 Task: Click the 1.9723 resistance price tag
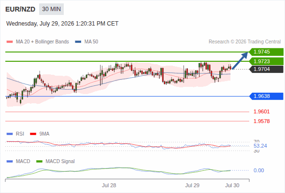coord(266,61)
